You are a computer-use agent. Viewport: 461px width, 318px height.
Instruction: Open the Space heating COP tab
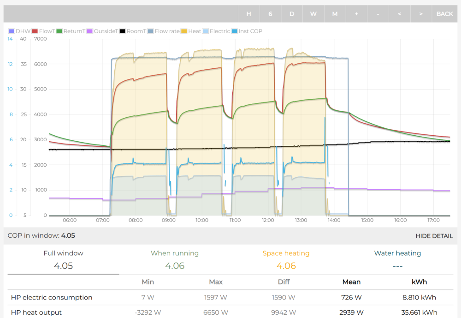click(286, 259)
